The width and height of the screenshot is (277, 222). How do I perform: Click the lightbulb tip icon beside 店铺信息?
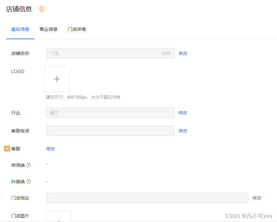pyautogui.click(x=42, y=9)
